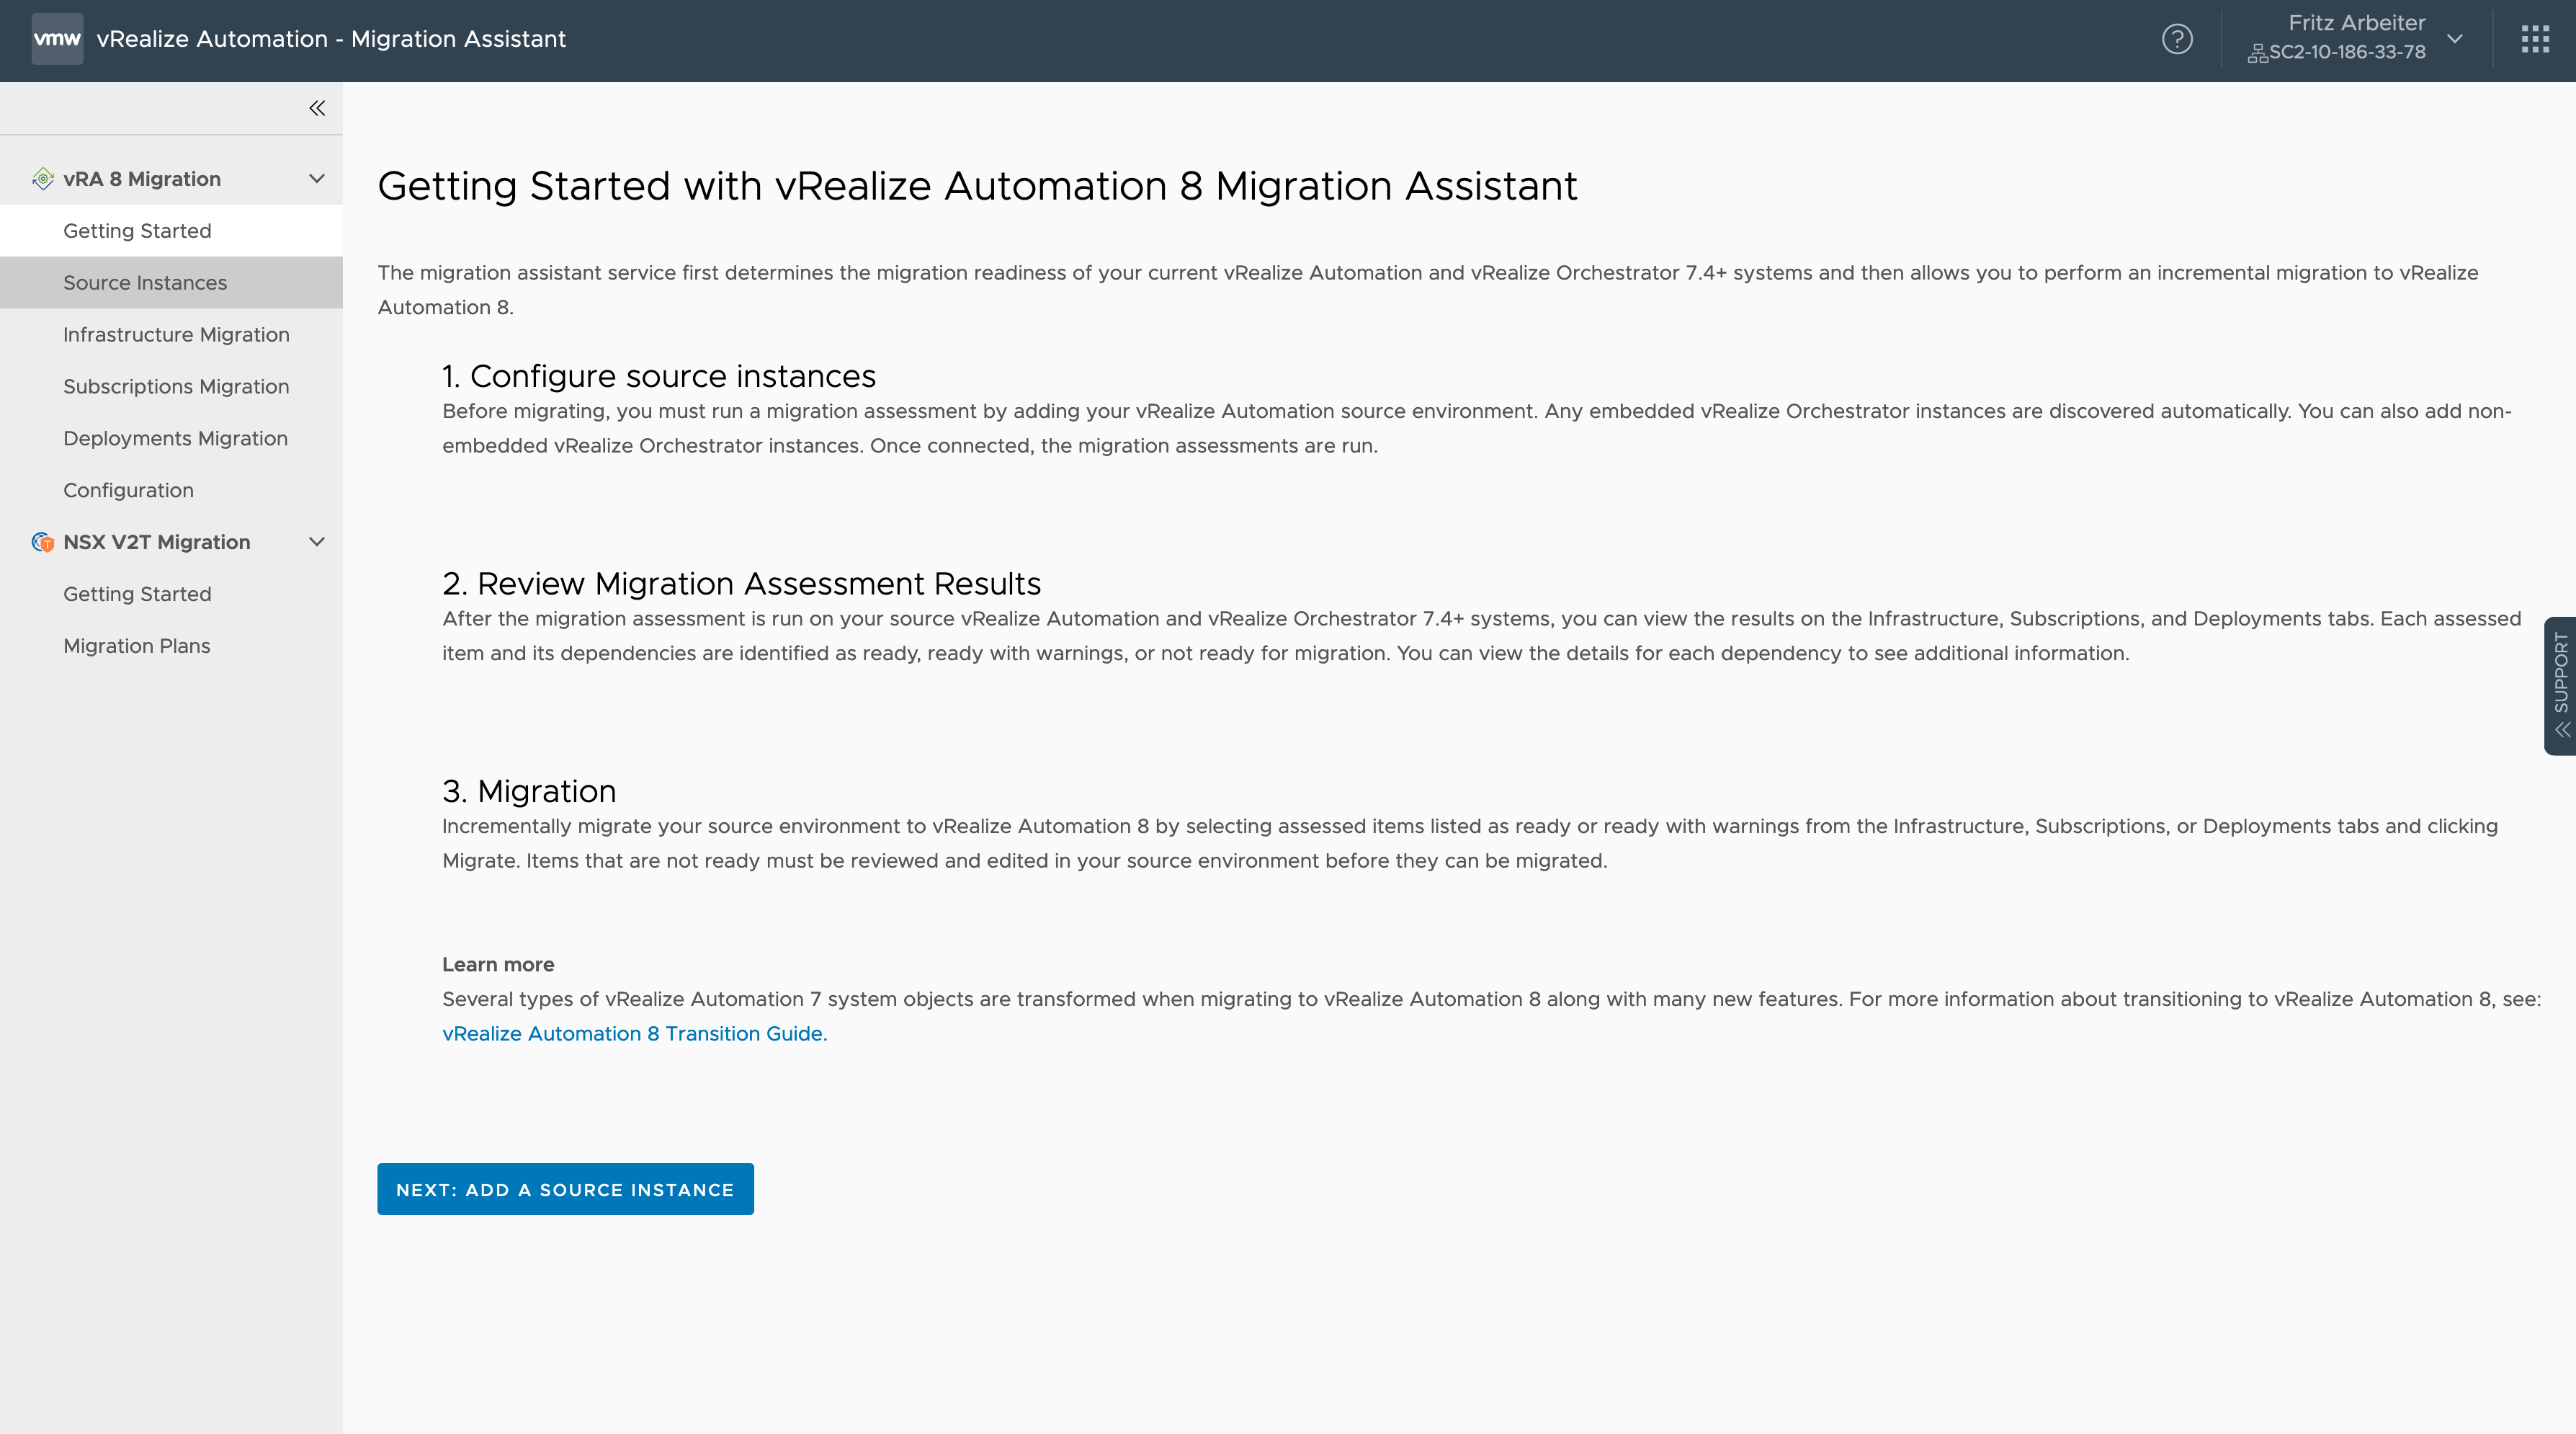Click the vRA 8 Migration icon
2576x1434 pixels.
pos(39,179)
